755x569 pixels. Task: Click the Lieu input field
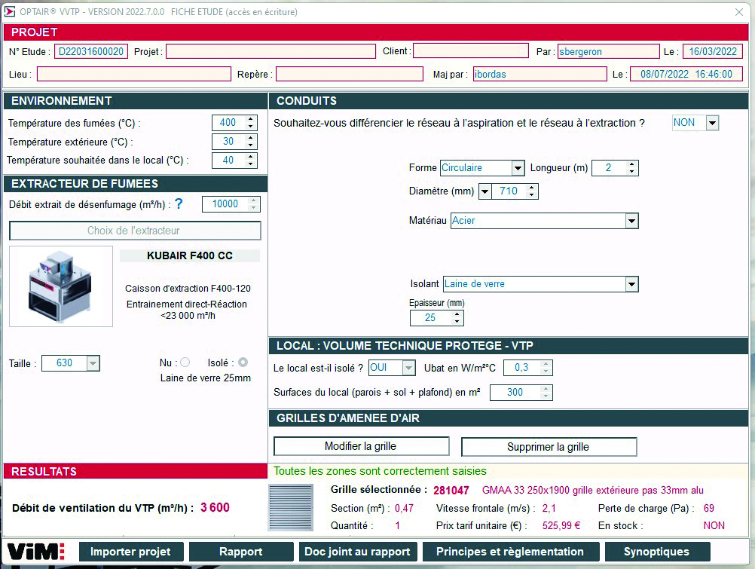(x=134, y=74)
